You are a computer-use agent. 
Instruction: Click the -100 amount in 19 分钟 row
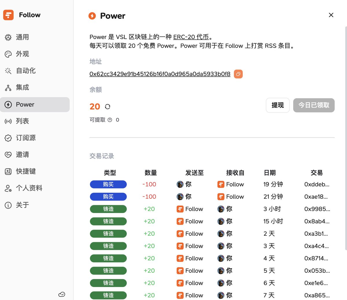pos(149,184)
